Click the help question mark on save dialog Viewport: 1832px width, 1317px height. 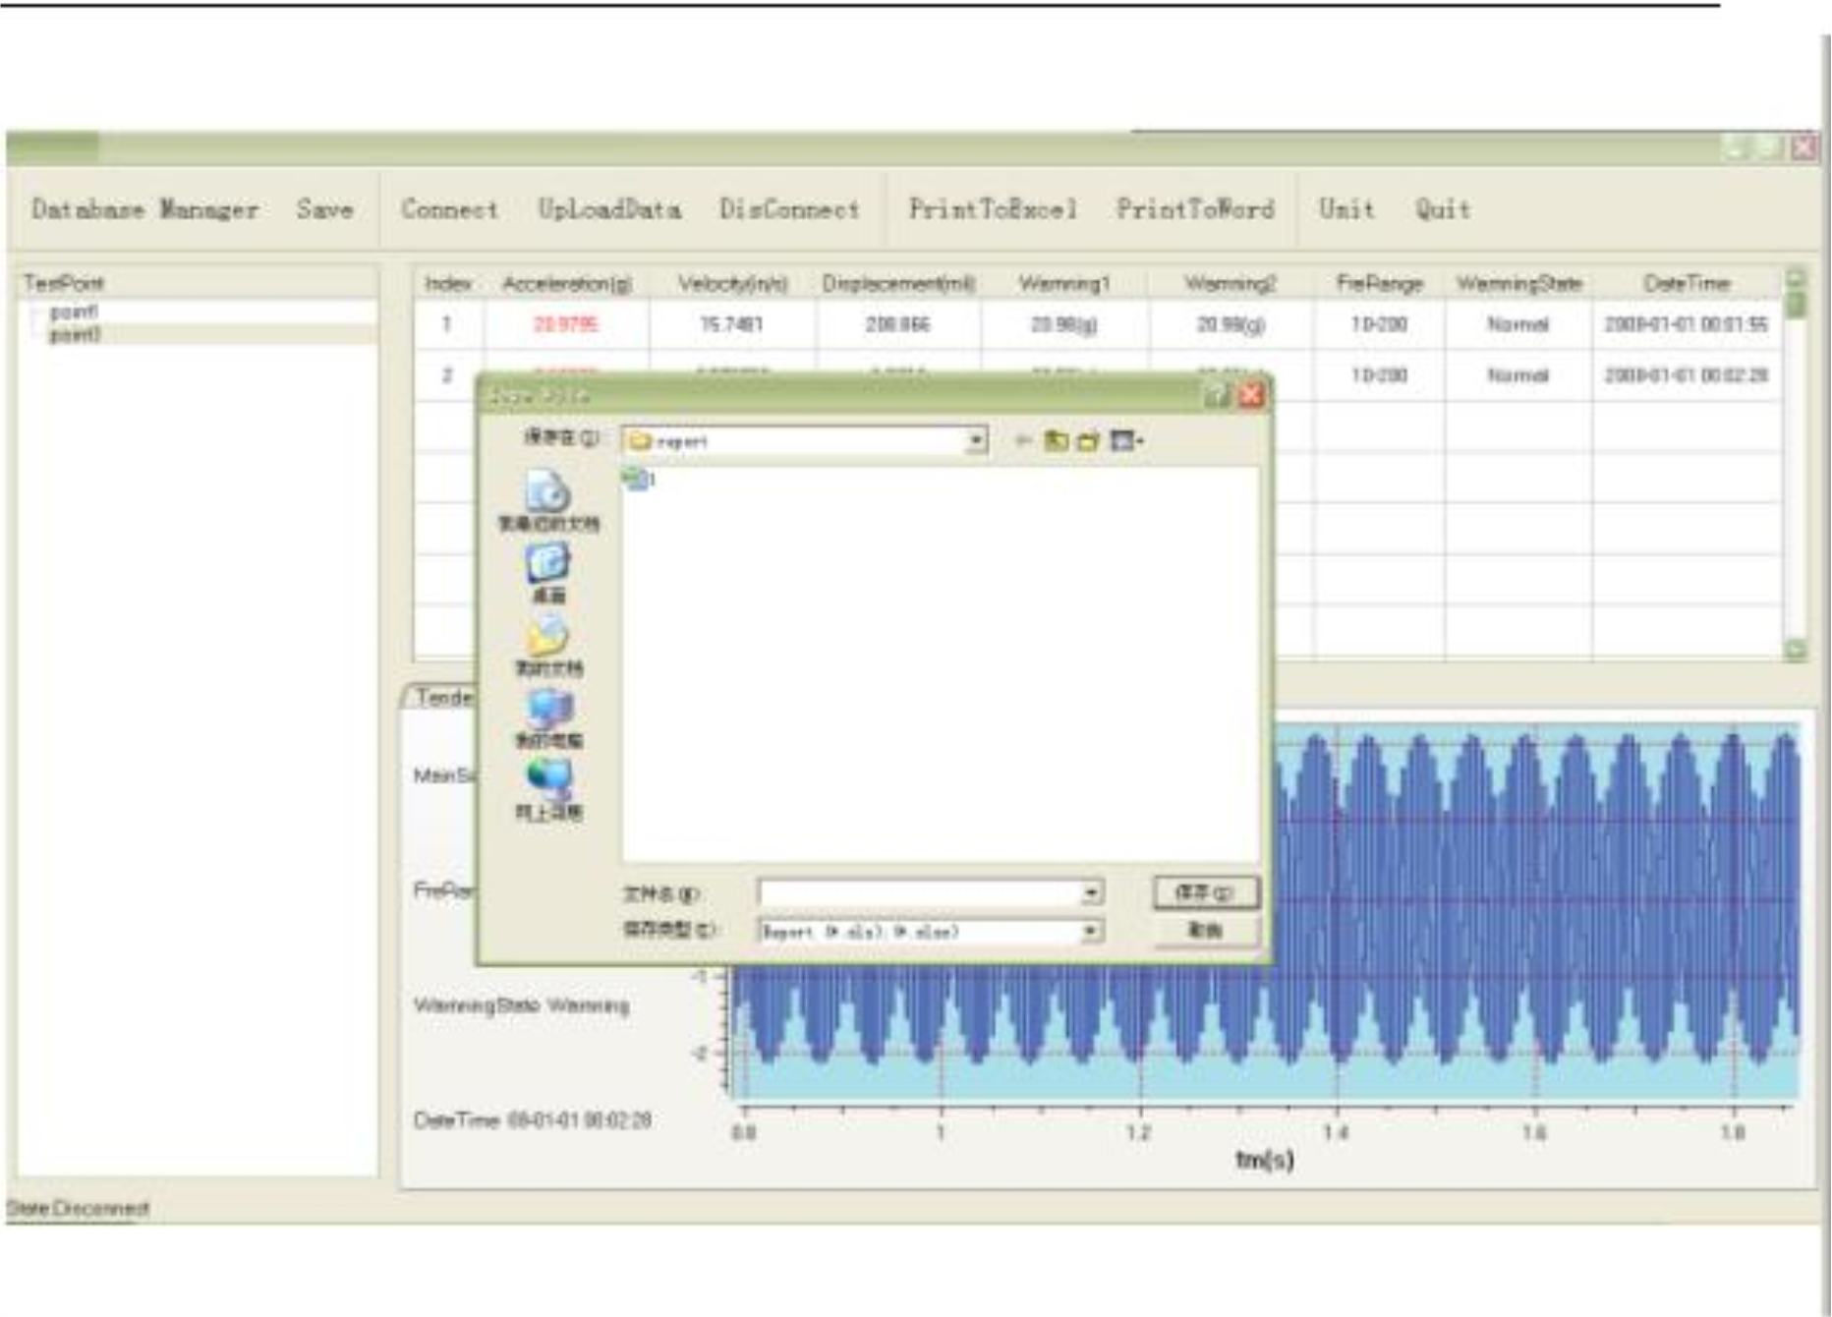tap(1217, 395)
